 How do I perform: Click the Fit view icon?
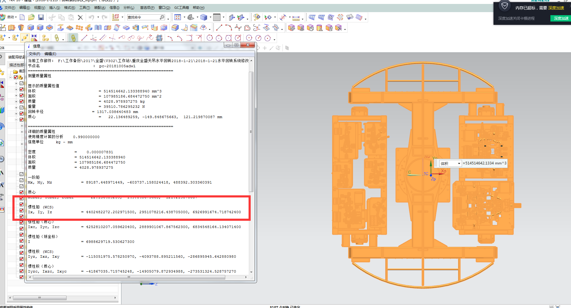[177, 17]
